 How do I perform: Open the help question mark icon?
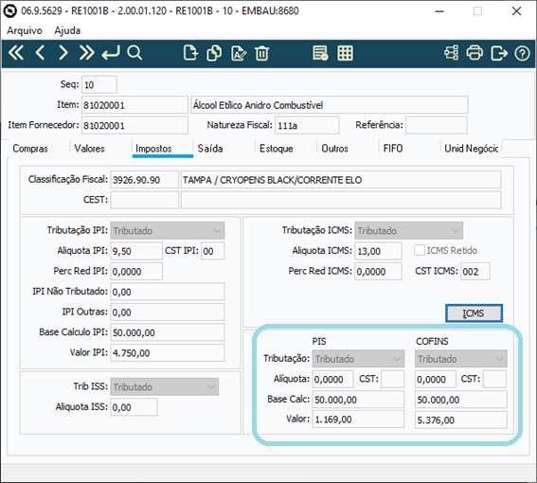(x=522, y=53)
